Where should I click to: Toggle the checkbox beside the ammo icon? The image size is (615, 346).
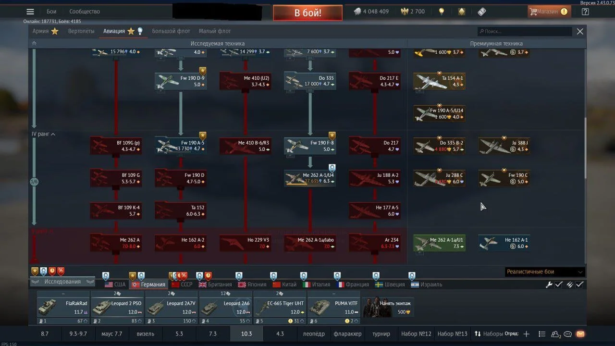[580, 284]
